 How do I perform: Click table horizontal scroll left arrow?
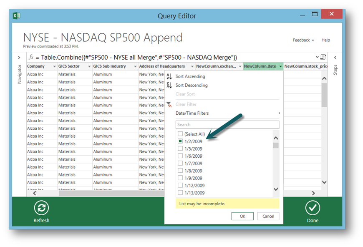35,193
